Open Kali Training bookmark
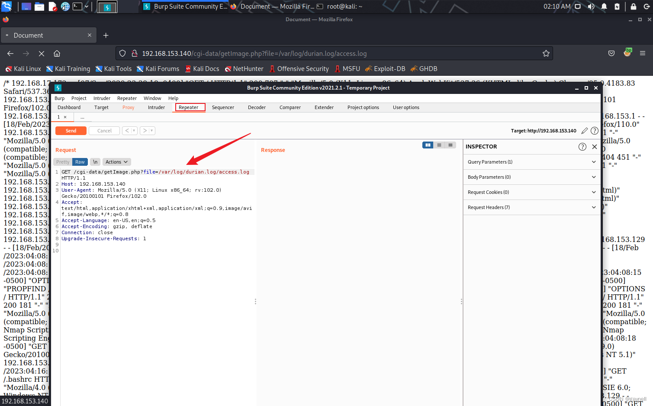Screen dimensions: 653x406 coord(68,69)
